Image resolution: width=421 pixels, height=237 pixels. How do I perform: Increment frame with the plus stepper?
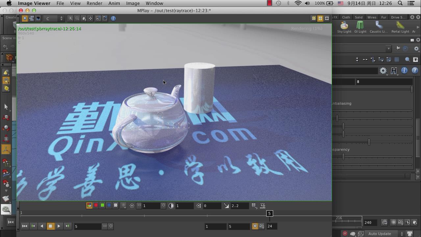pyautogui.click(x=111, y=226)
